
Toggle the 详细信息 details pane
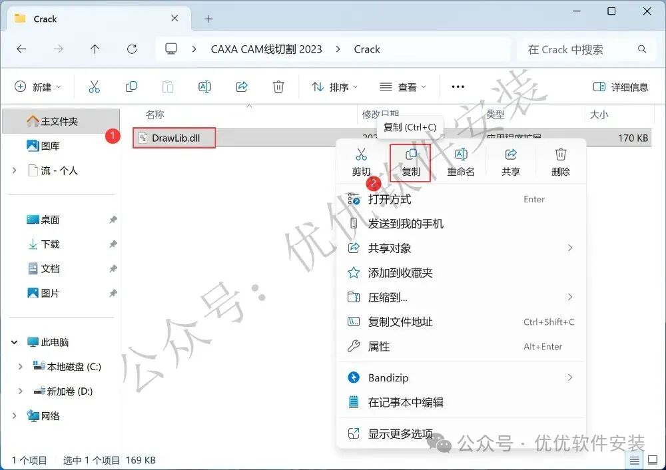(621, 87)
